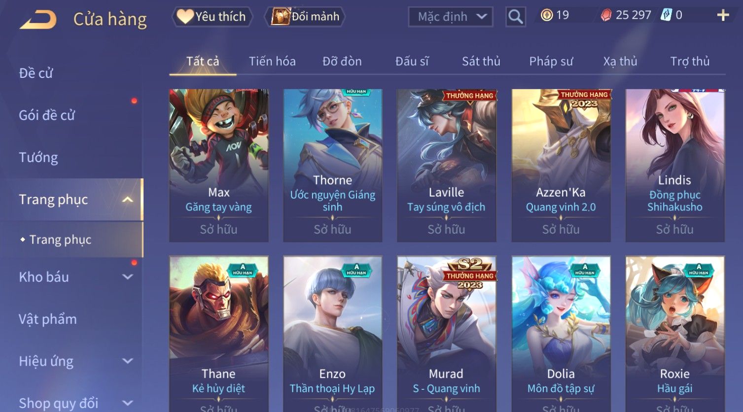Select Murad S - Quang vinh skin card
Image resolution: width=743 pixels, height=412 pixels.
click(446, 334)
